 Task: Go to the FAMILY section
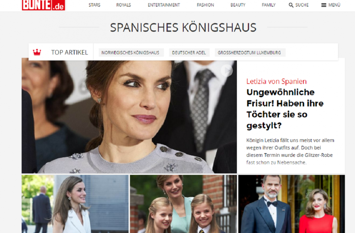(x=269, y=5)
